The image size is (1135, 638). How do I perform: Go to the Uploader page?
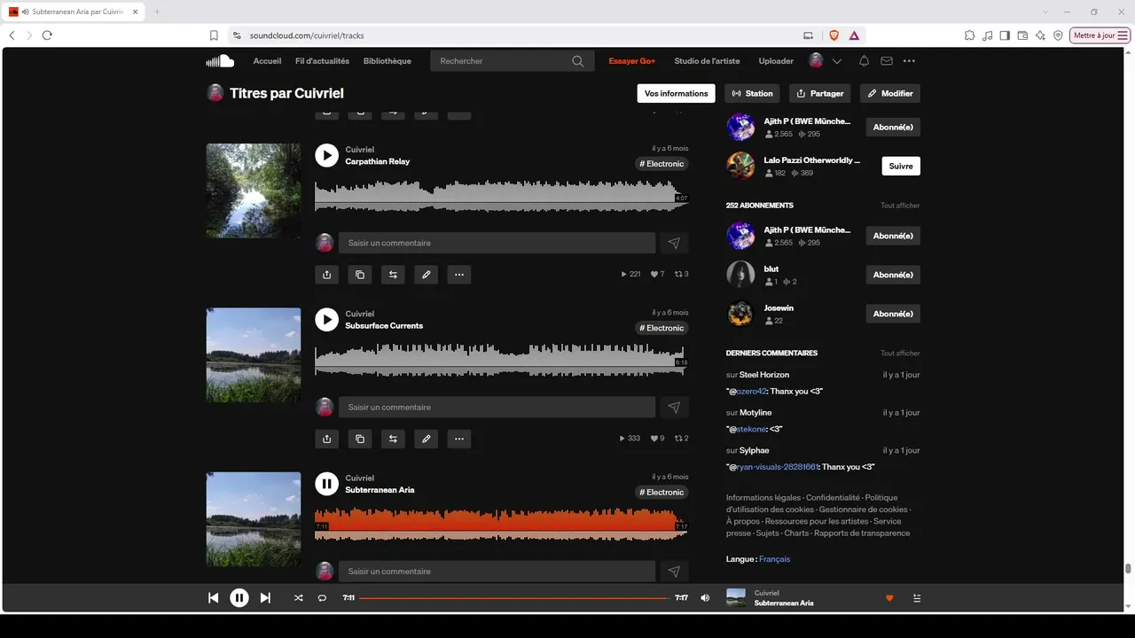click(776, 61)
